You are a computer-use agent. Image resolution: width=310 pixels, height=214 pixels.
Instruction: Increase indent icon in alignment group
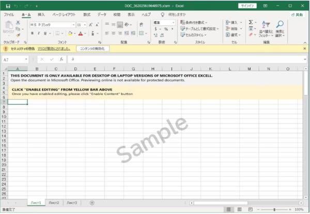coord(133,33)
